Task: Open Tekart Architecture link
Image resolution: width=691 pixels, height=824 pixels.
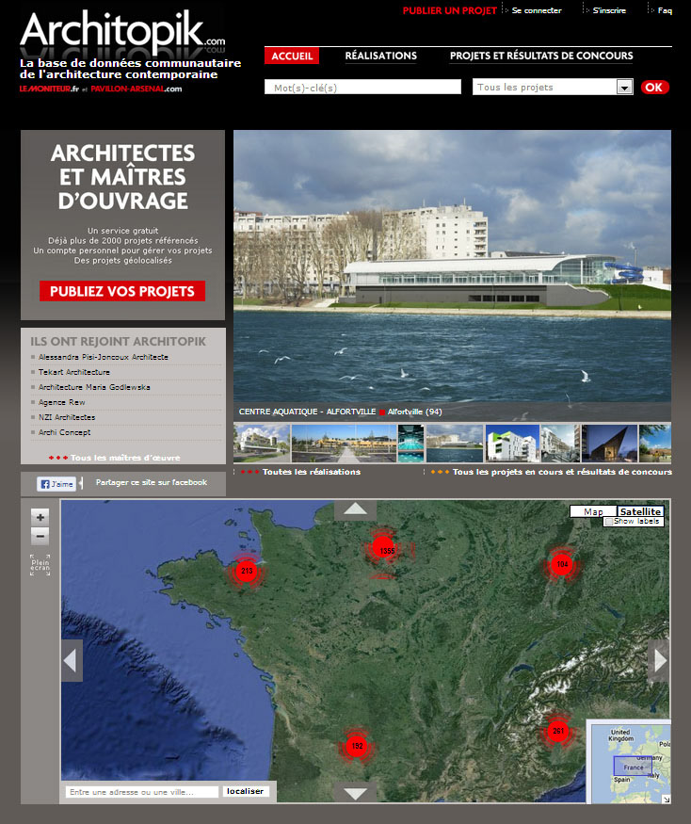Action: [74, 372]
